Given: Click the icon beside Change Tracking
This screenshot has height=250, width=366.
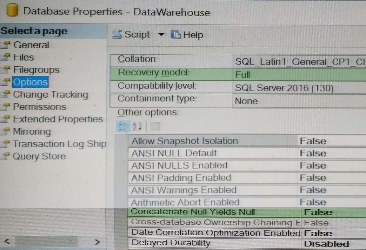Looking at the screenshot, I should click(6, 94).
